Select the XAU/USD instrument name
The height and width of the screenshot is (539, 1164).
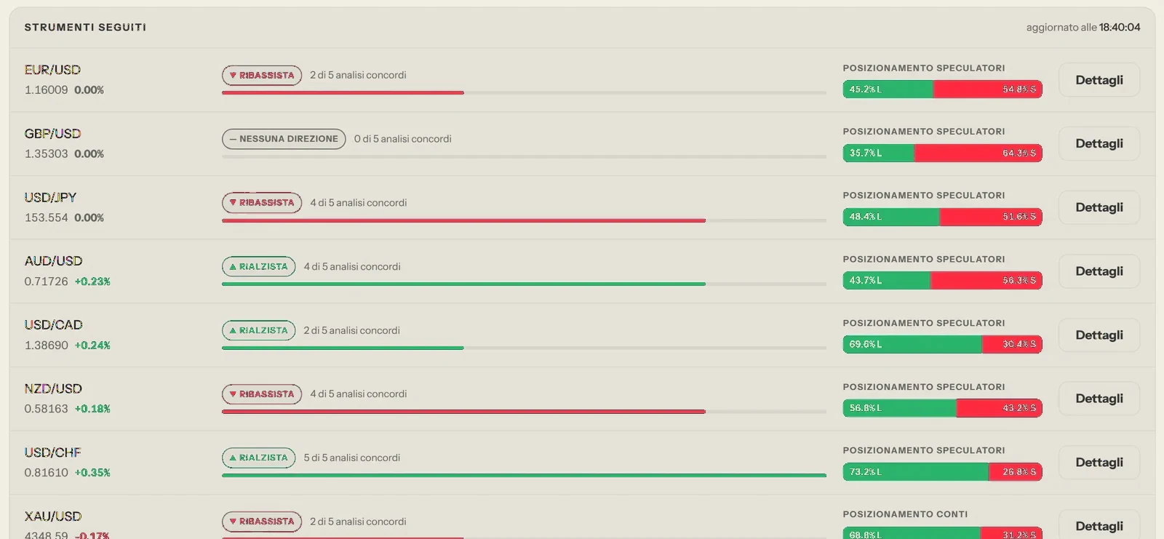53,516
